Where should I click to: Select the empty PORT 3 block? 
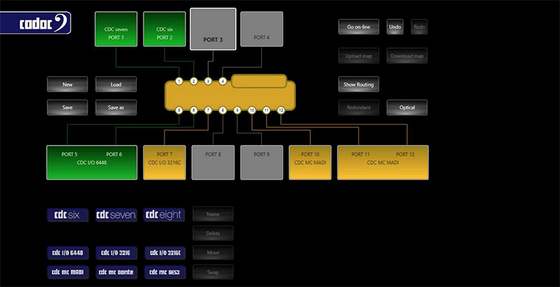click(x=213, y=29)
